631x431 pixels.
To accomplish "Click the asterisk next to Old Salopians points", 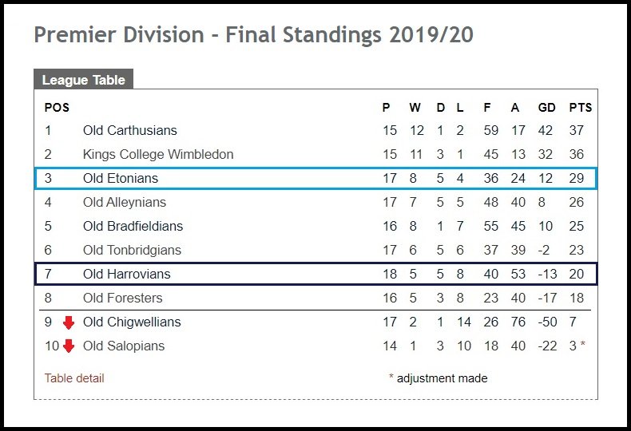I will point(583,345).
